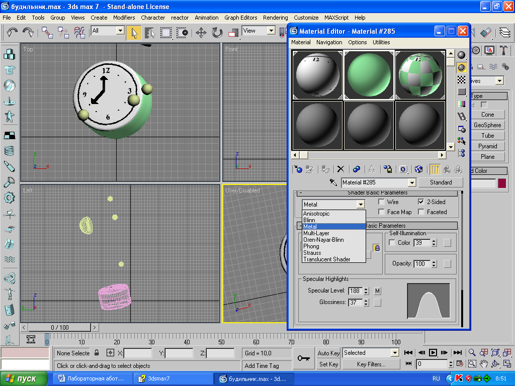Open the View coordinate system dropdown
Screen dimensions: 515x386
coord(271,31)
